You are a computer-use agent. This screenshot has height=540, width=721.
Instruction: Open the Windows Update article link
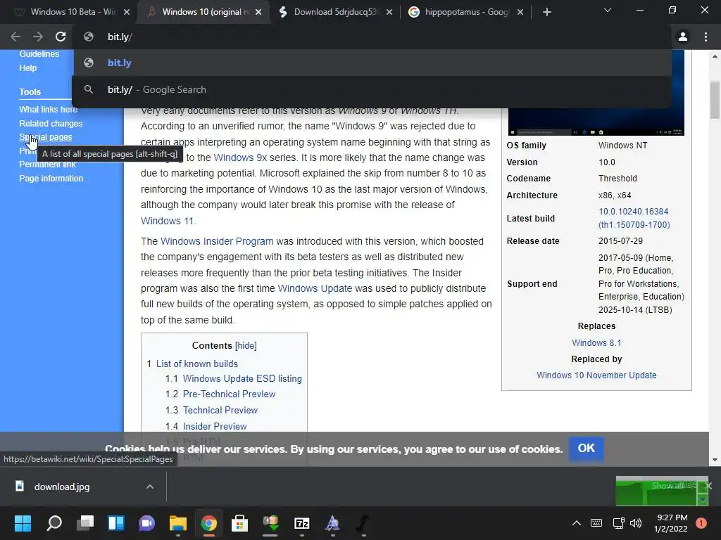tap(315, 288)
